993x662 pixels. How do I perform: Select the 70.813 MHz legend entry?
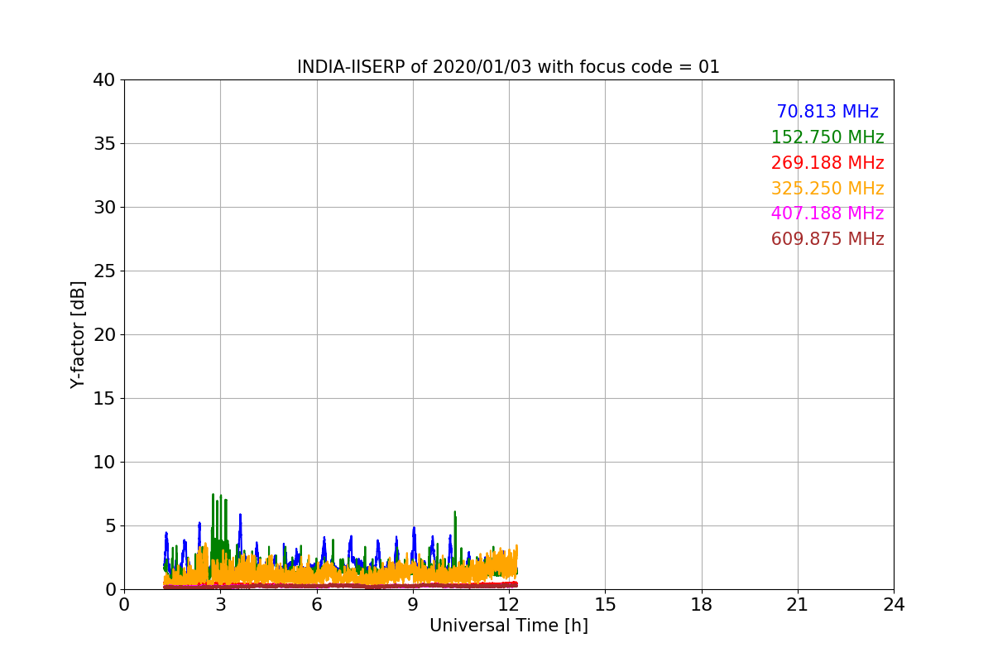(x=827, y=112)
